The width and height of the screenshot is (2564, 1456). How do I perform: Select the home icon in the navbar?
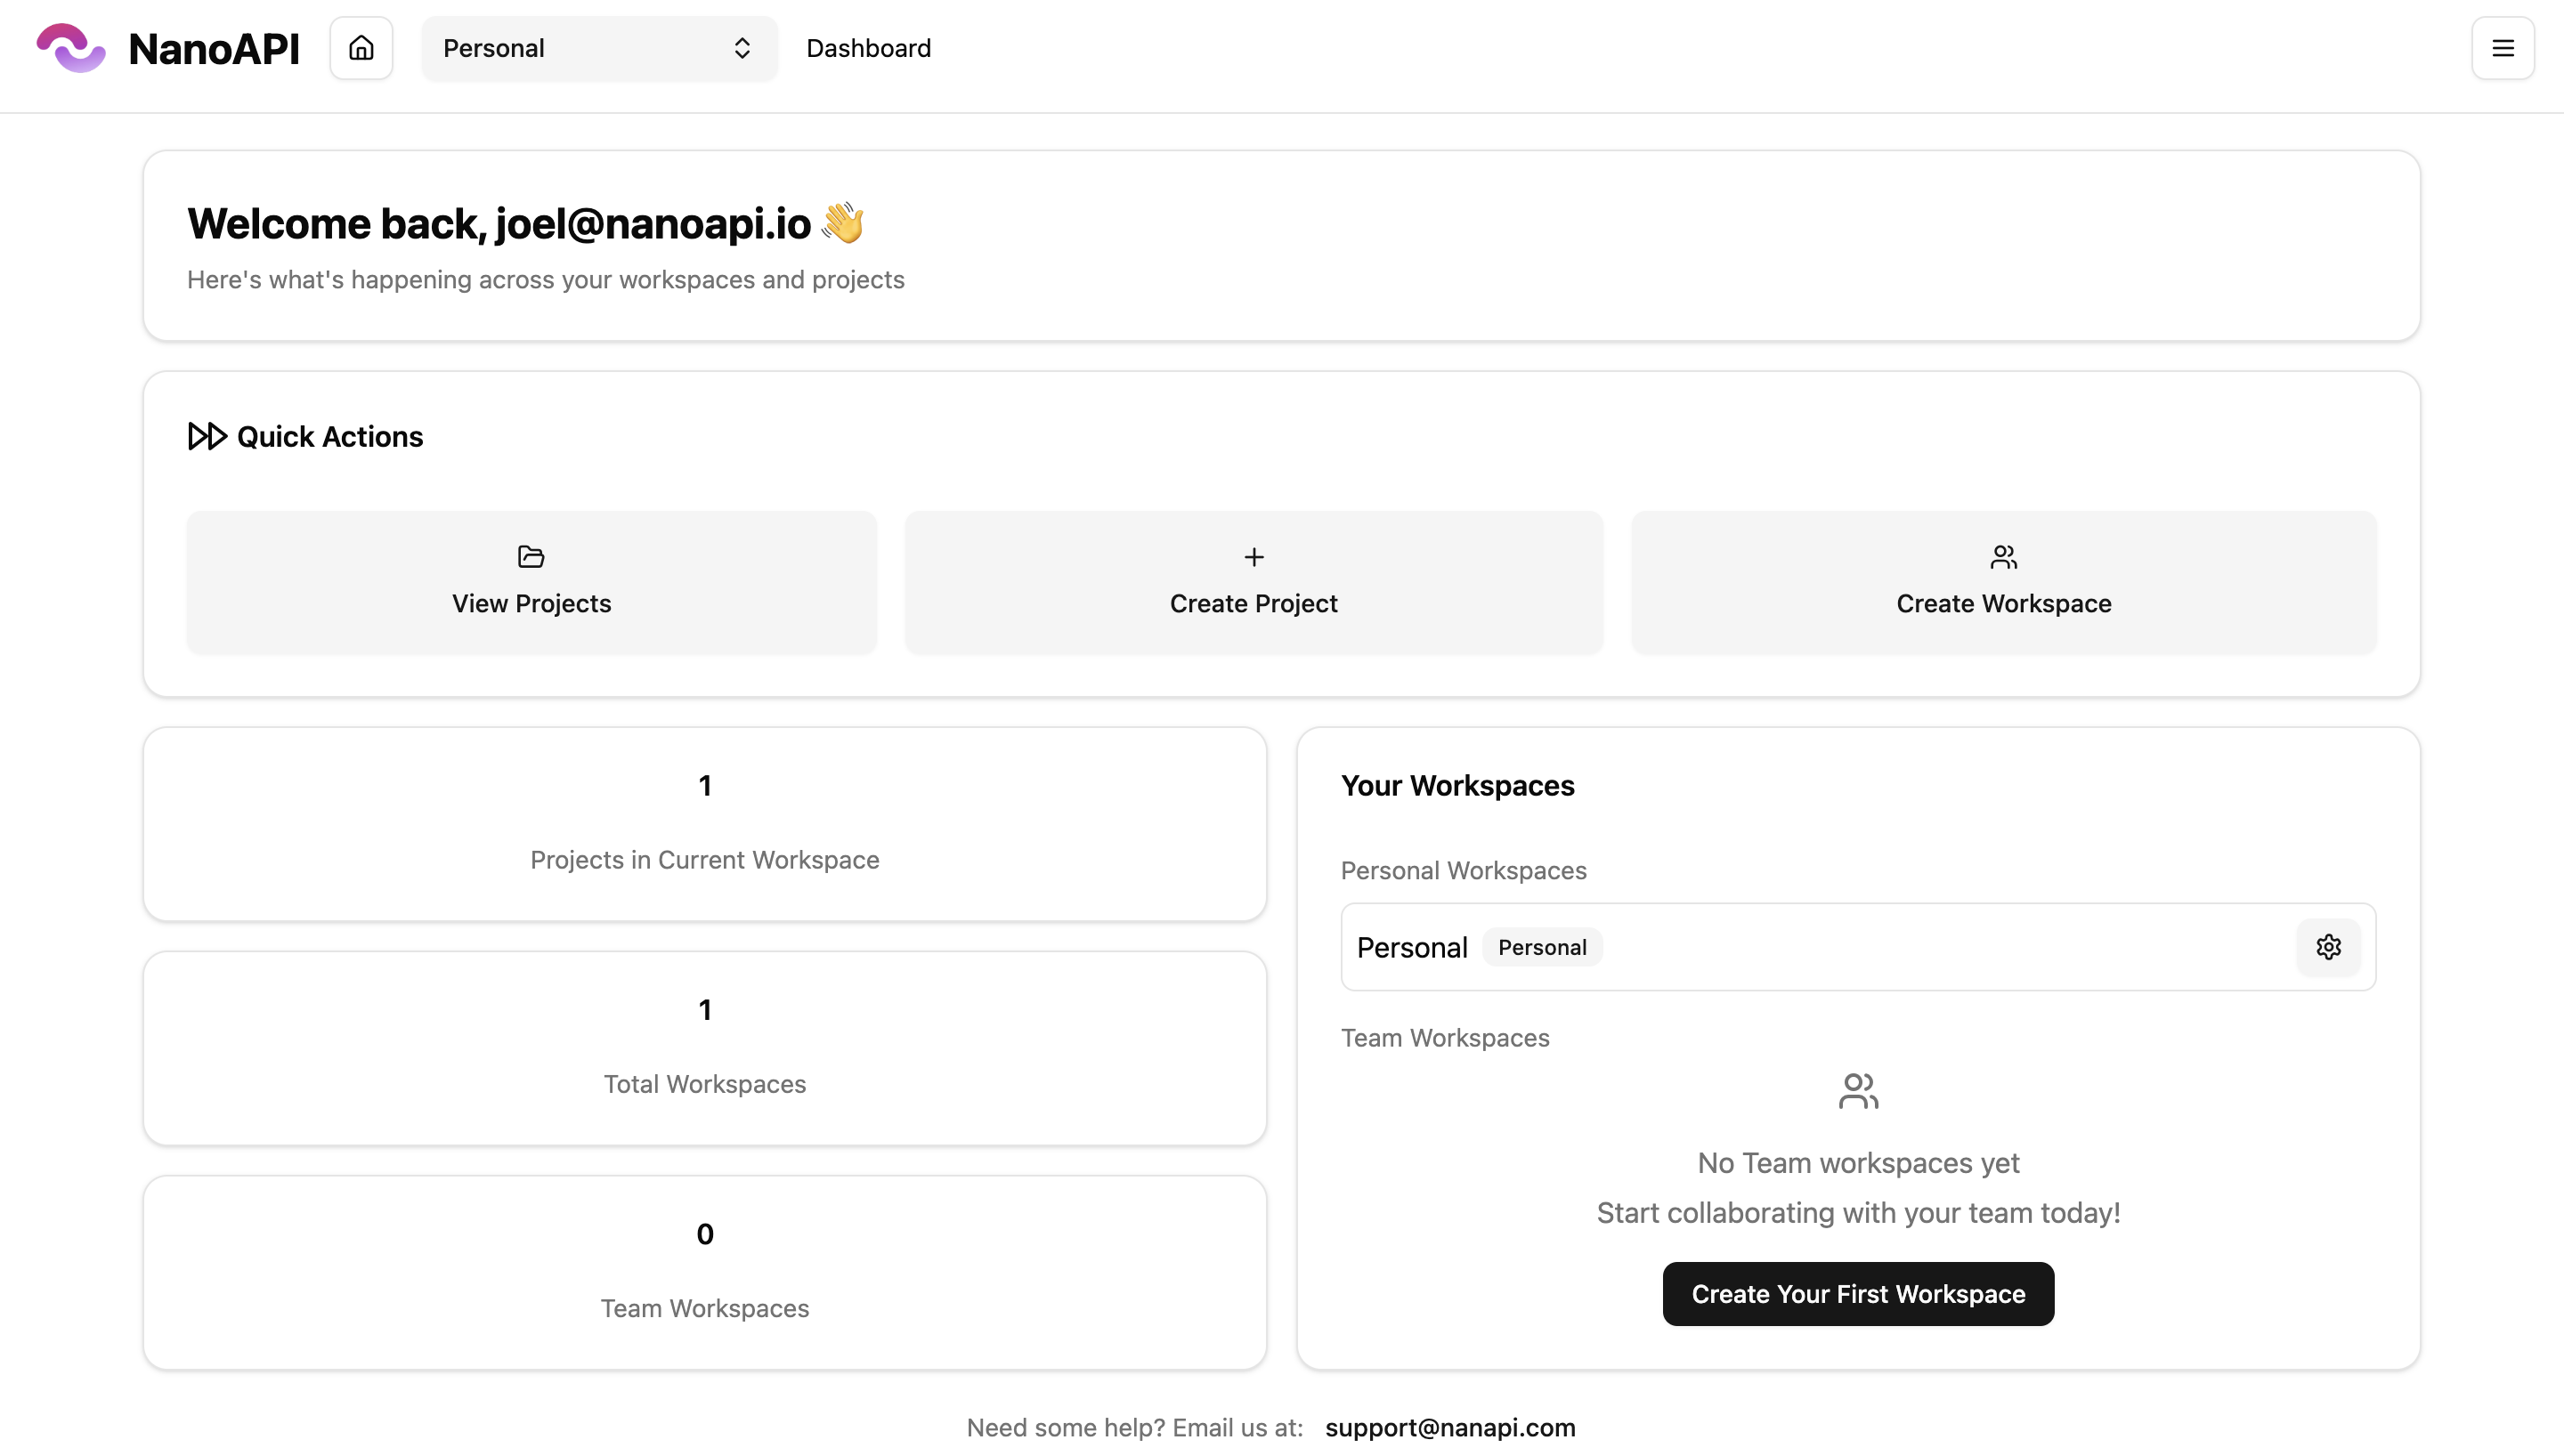(360, 47)
